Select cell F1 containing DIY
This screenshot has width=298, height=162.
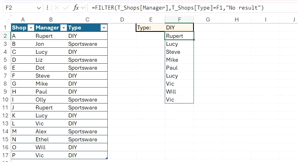(x=179, y=28)
